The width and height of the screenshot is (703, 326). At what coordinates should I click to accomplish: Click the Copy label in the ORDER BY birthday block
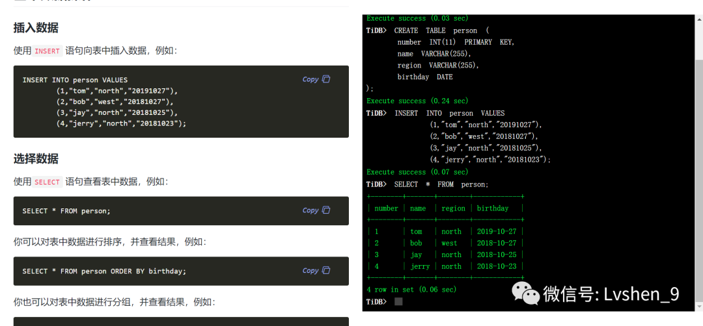pos(310,271)
